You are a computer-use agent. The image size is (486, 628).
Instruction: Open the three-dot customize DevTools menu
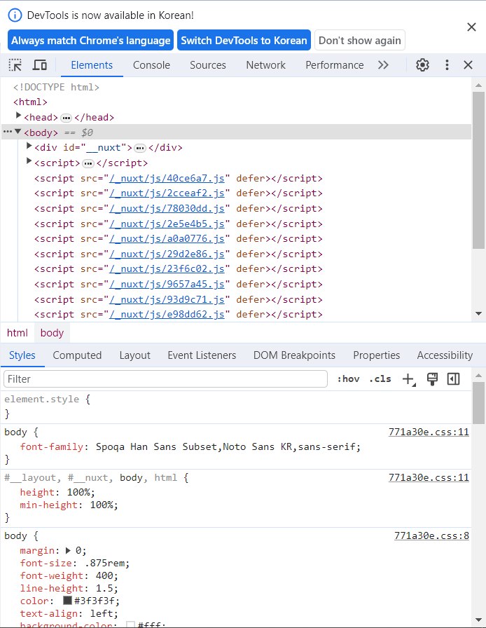447,65
